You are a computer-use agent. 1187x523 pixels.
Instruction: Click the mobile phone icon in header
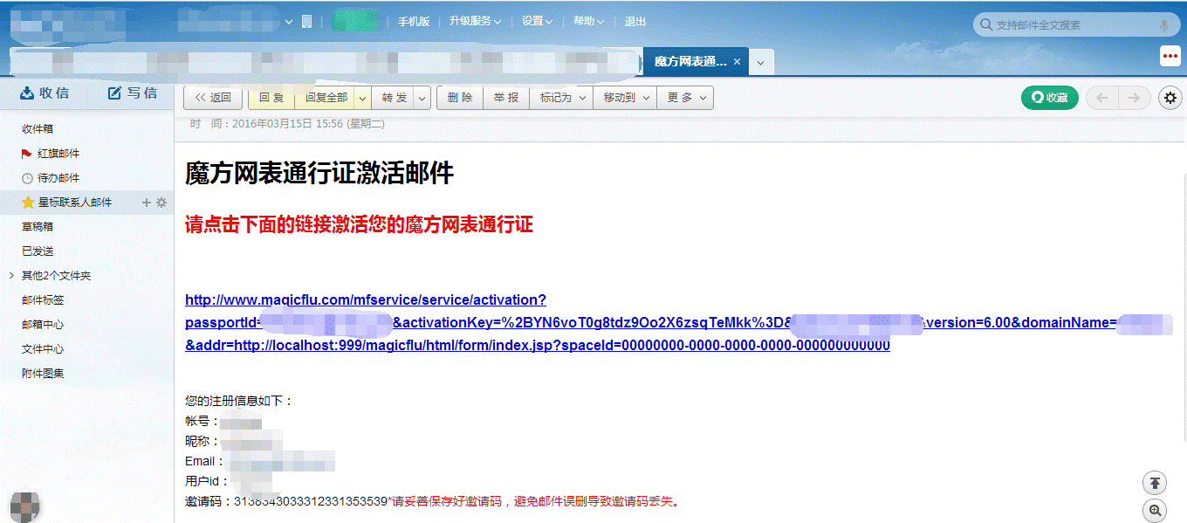coord(306,22)
